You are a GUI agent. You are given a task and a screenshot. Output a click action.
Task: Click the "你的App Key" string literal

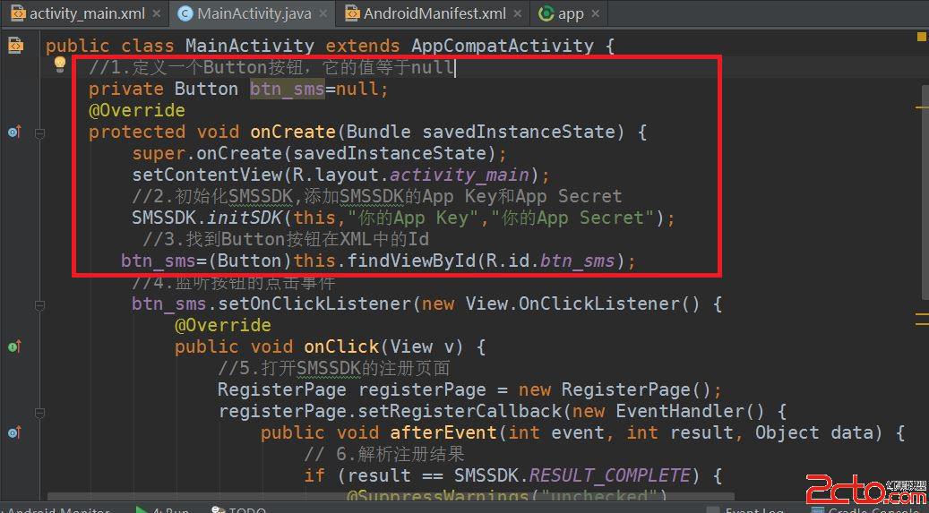(x=412, y=218)
